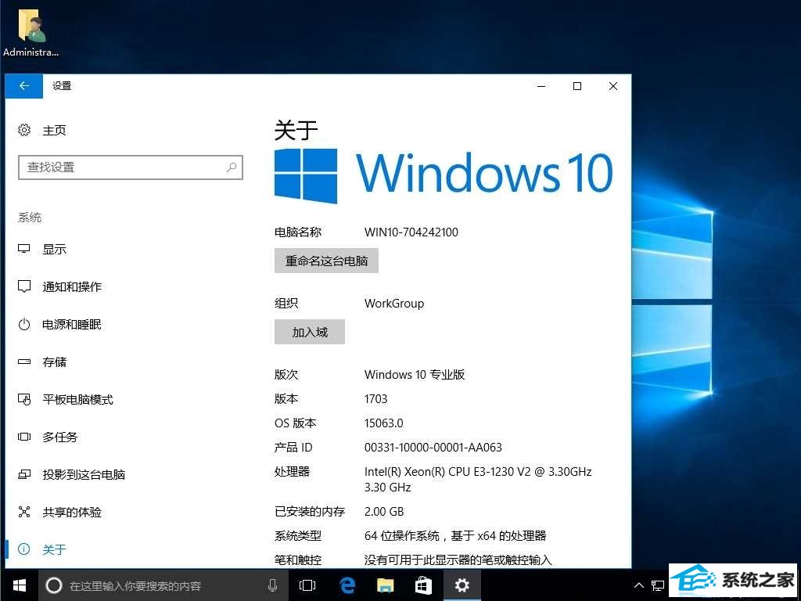Click the search magnifier in 查找设置 box

(x=232, y=167)
